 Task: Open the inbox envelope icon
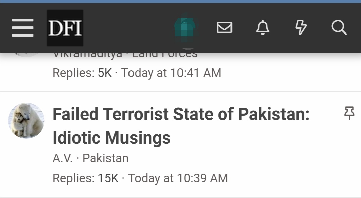(224, 27)
